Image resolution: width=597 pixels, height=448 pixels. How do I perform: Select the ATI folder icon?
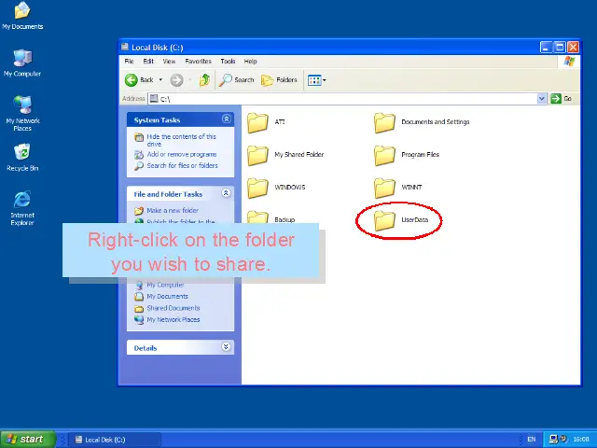coord(257,122)
